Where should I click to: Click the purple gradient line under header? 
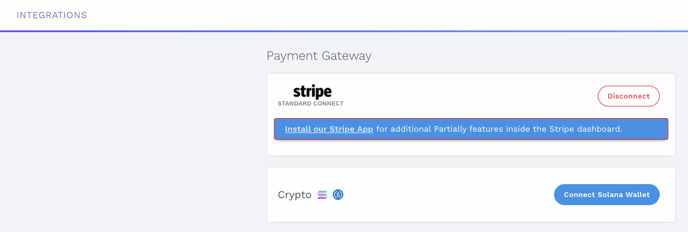[344, 31]
